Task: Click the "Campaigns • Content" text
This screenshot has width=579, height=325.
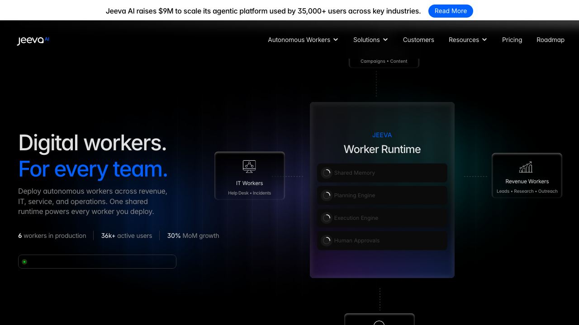Action: click(384, 61)
